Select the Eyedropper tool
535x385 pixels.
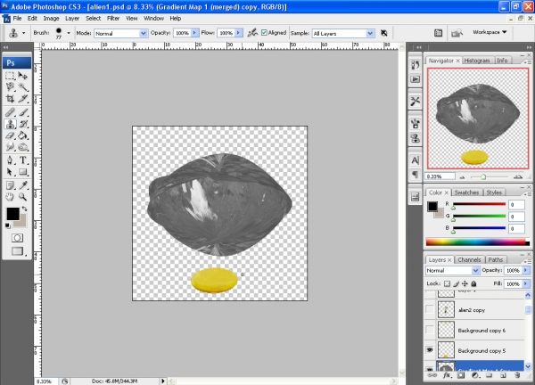pos(23,185)
